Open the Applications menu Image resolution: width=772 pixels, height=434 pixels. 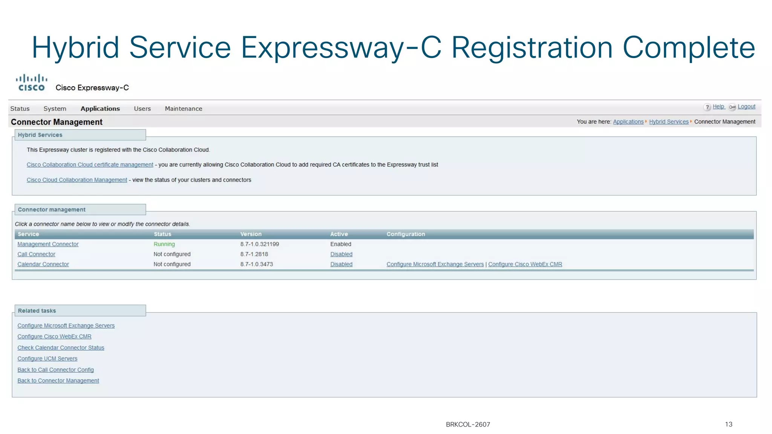(100, 108)
